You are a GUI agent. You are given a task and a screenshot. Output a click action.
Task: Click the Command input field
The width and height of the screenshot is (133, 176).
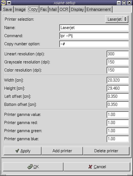pos(94,36)
